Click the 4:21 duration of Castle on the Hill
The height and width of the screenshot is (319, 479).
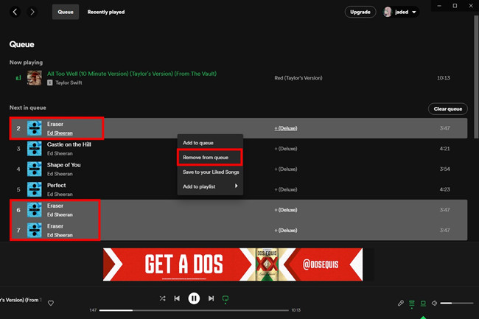444,149
